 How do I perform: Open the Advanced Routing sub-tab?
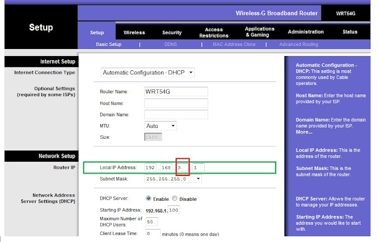coord(299,44)
